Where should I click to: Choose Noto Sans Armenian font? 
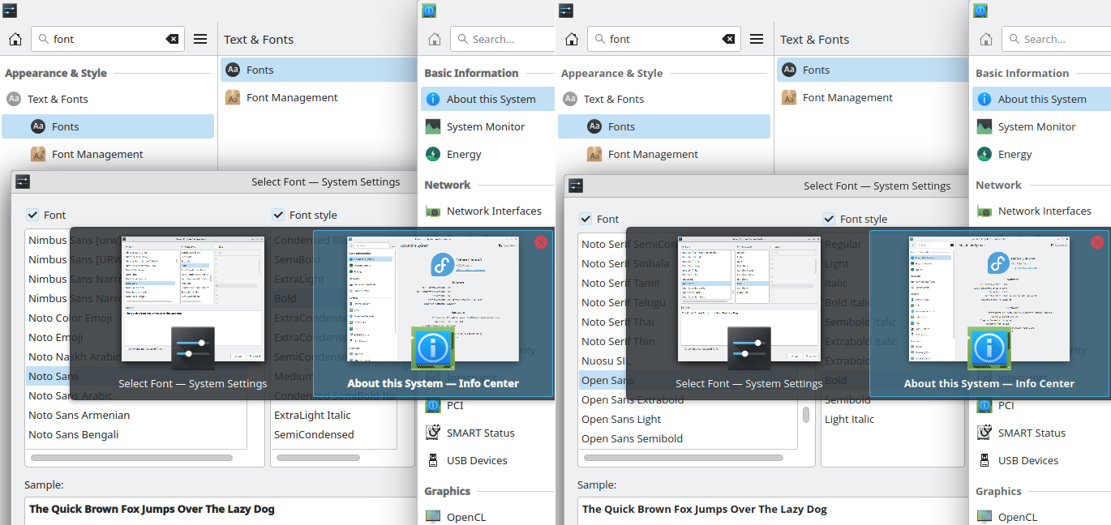tap(79, 415)
